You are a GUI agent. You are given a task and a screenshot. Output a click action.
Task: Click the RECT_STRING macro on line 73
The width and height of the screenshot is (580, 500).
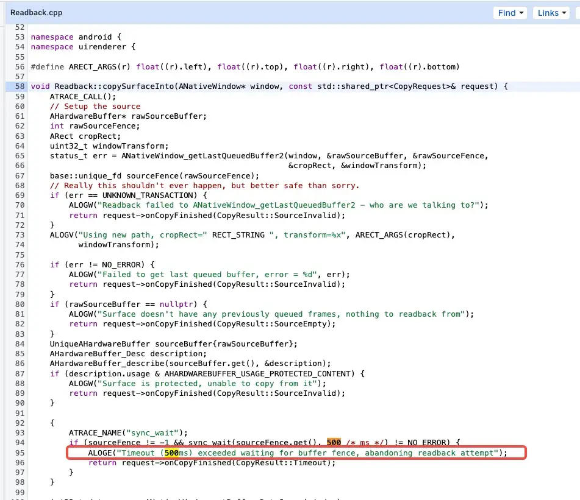pos(238,235)
